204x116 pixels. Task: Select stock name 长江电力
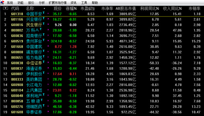click(34, 85)
